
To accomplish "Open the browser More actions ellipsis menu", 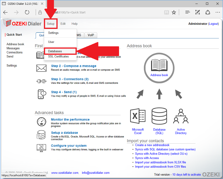I will (x=217, y=12).
